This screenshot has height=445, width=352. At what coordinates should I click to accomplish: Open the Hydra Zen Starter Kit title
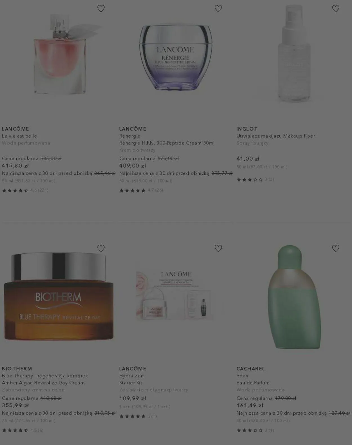click(x=132, y=379)
